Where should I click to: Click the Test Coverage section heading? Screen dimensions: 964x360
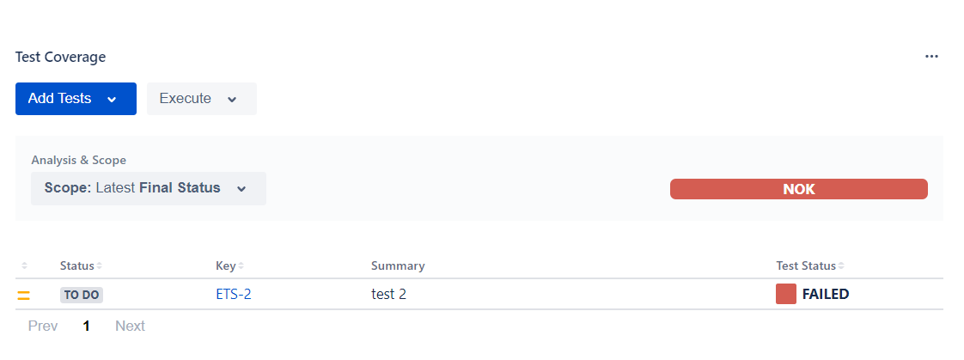pyautogui.click(x=60, y=57)
